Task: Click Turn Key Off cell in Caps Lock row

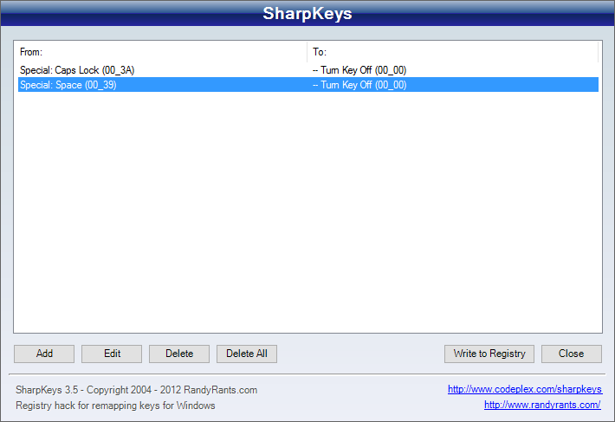Action: [x=359, y=70]
